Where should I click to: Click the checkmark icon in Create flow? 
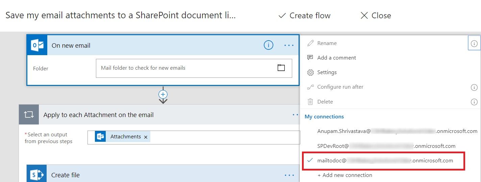[x=282, y=16]
